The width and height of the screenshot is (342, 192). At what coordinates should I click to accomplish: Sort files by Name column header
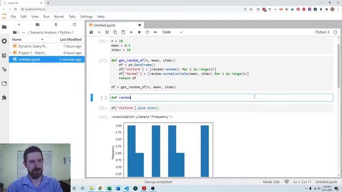pyautogui.click(x=28, y=39)
